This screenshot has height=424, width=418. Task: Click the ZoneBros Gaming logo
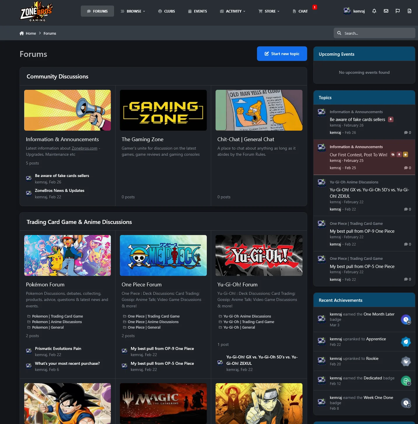coord(36,12)
